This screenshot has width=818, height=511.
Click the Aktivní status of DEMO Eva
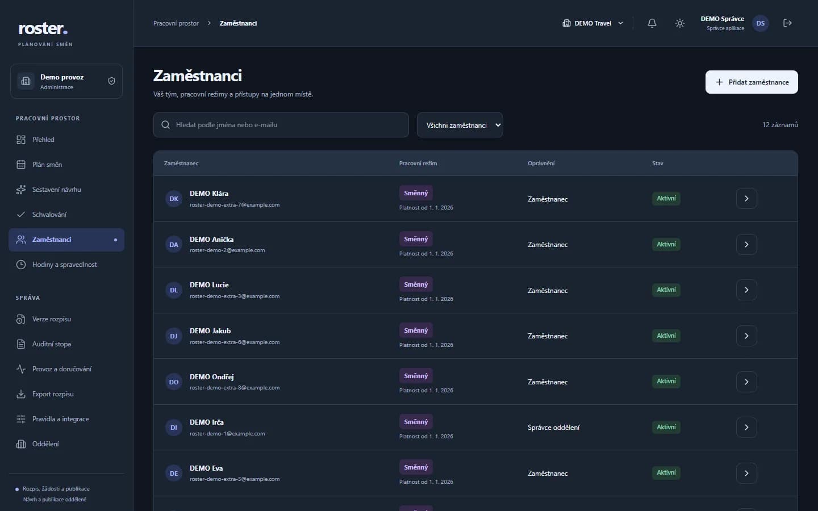[x=666, y=472]
